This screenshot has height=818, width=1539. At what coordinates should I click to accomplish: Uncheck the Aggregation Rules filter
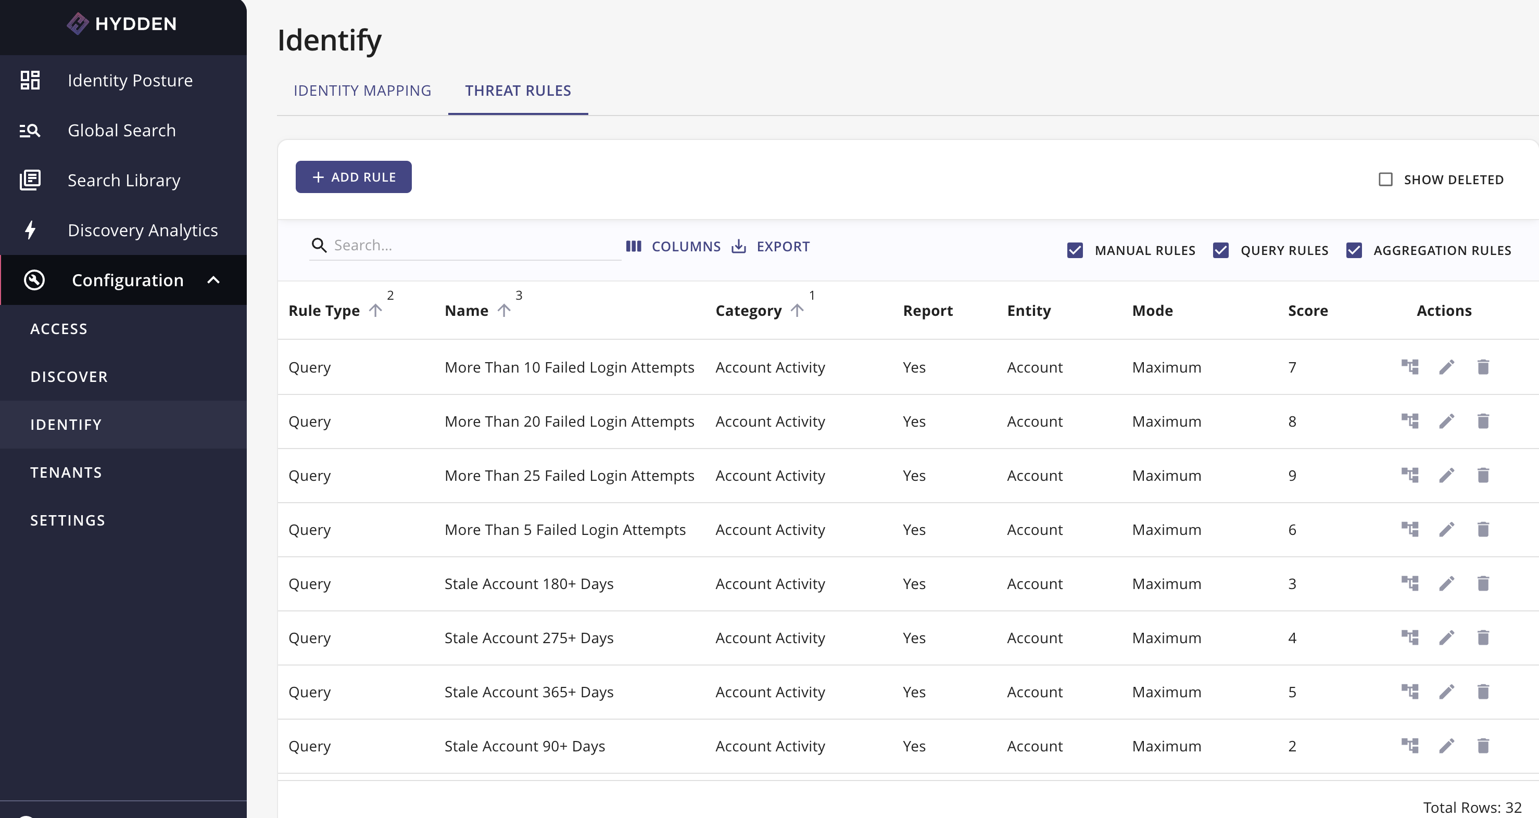pyautogui.click(x=1354, y=250)
